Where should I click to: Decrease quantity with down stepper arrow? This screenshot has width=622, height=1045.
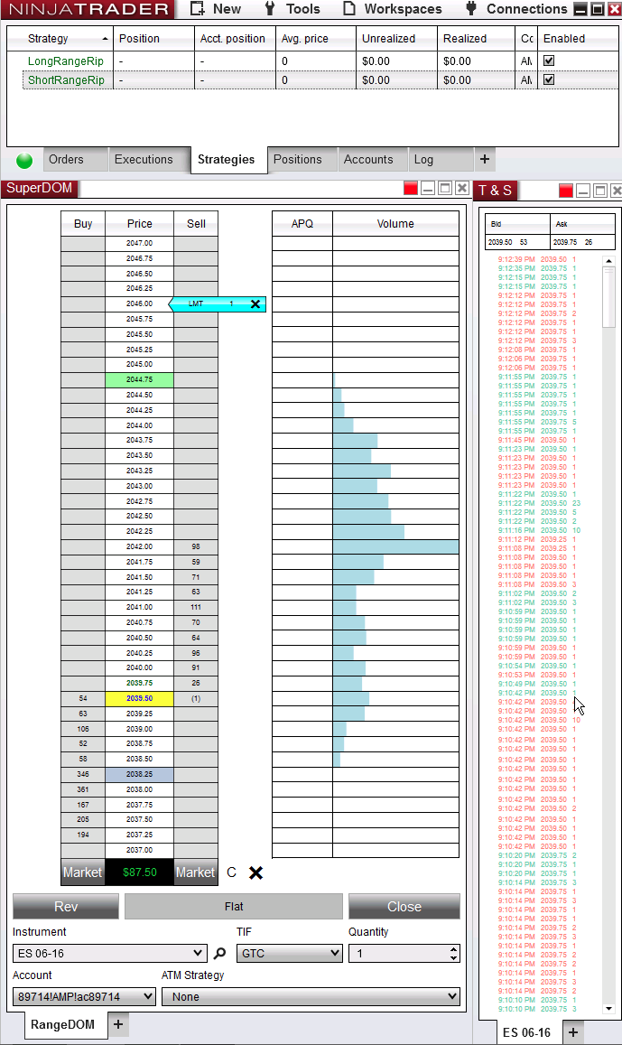[453, 957]
